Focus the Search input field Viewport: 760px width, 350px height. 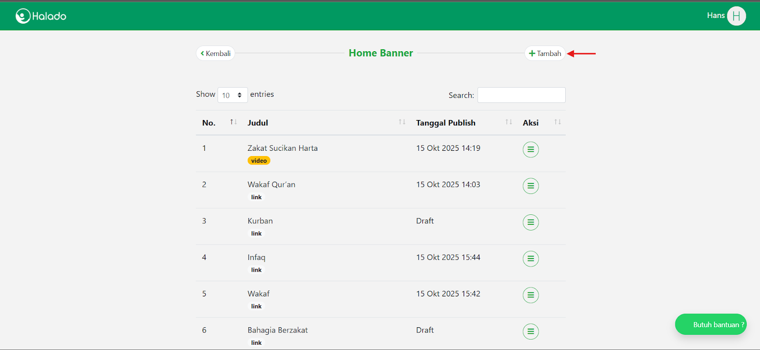tap(521, 95)
